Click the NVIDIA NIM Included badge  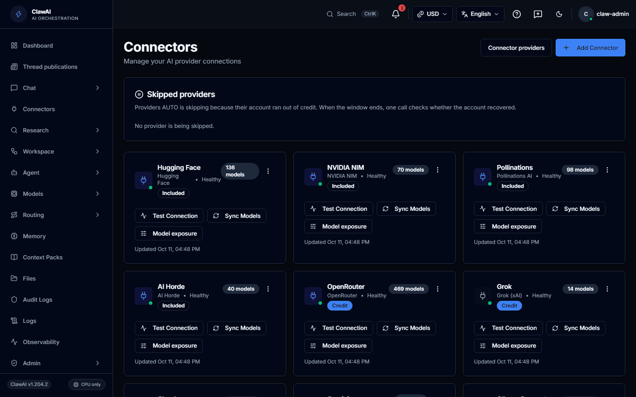(x=343, y=186)
